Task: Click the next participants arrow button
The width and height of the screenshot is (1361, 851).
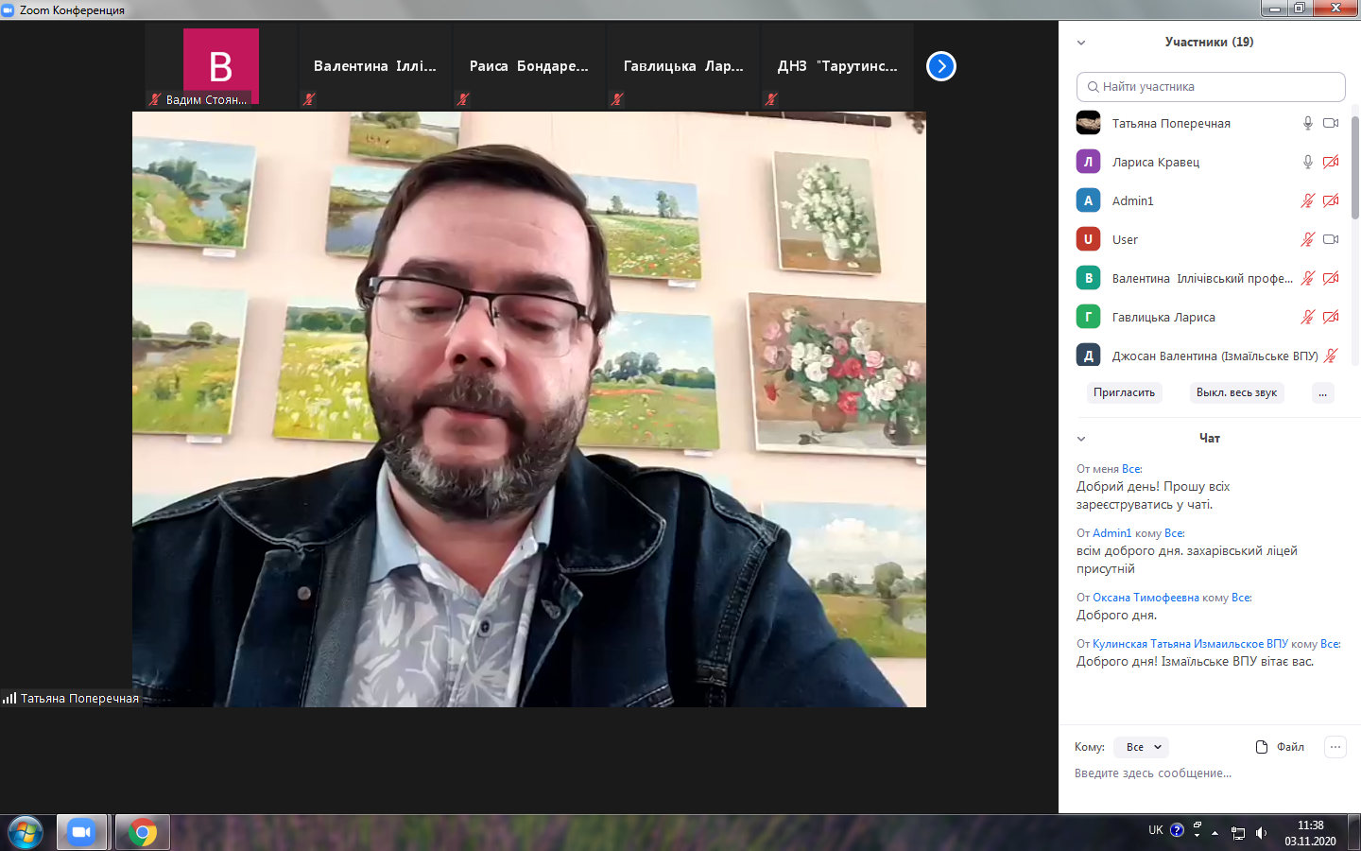Action: [940, 66]
